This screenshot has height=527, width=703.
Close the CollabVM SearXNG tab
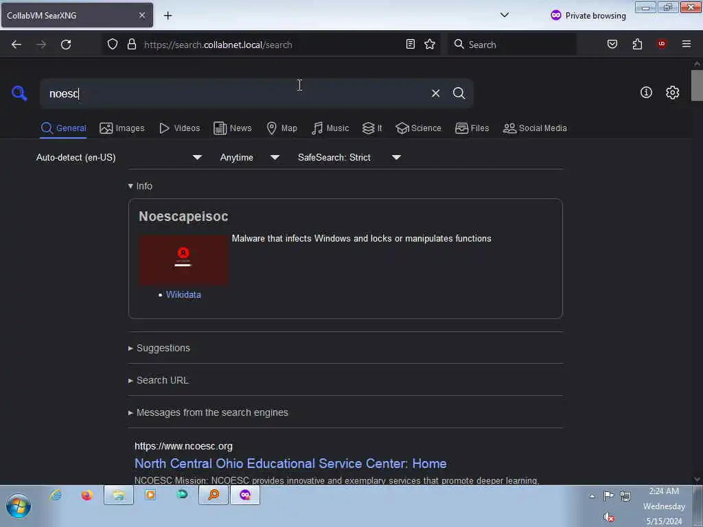141,15
